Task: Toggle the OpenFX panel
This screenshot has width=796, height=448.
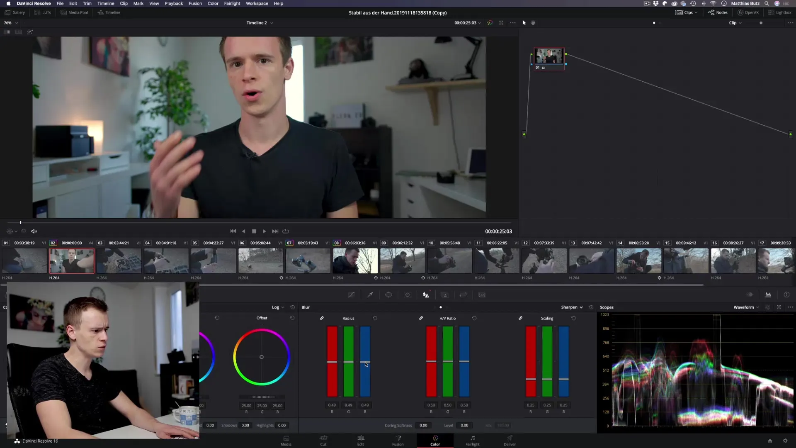Action: click(x=748, y=12)
